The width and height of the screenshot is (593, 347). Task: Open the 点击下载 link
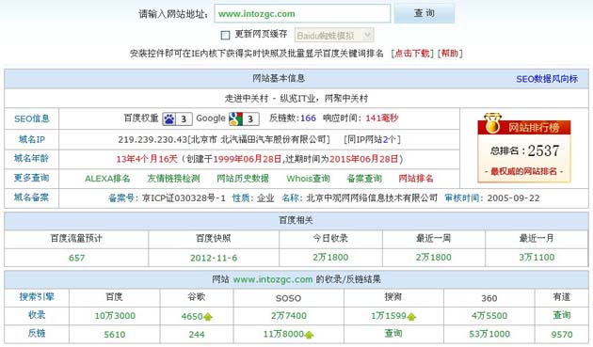point(412,54)
